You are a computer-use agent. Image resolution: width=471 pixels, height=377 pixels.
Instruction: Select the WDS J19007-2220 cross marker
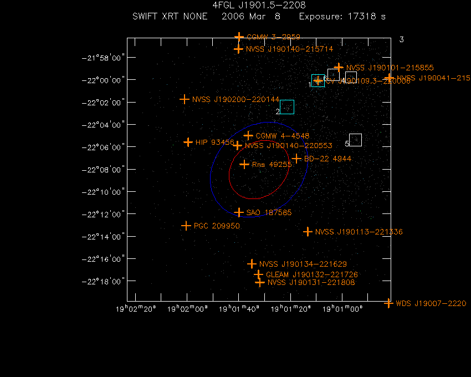pyautogui.click(x=388, y=303)
